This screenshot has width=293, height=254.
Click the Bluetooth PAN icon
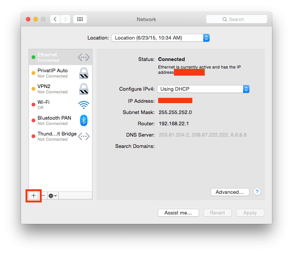(x=83, y=120)
